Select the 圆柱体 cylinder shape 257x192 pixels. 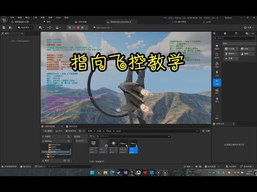[x=231, y=54]
